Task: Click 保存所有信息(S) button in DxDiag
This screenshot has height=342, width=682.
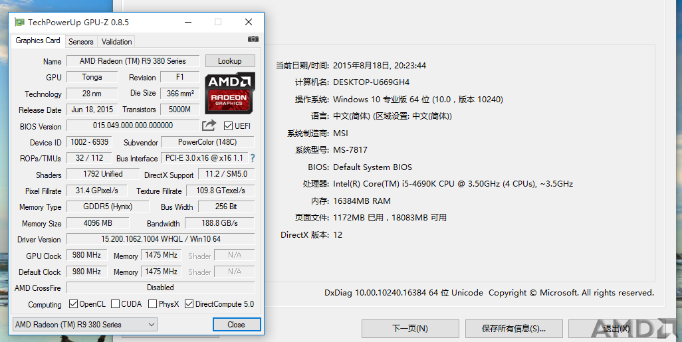Action: click(x=514, y=329)
